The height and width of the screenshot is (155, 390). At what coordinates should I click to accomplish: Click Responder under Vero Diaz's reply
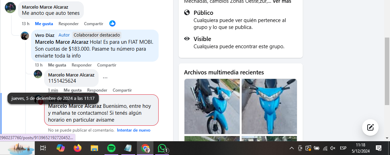81,65
